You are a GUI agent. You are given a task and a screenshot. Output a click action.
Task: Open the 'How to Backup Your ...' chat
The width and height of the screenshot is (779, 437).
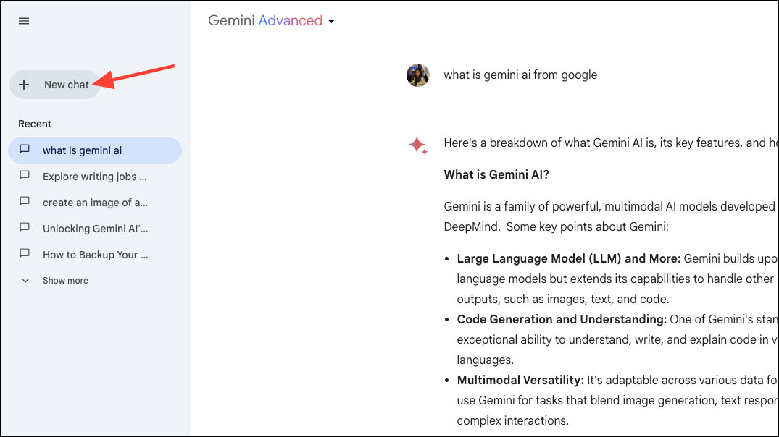[x=95, y=255]
